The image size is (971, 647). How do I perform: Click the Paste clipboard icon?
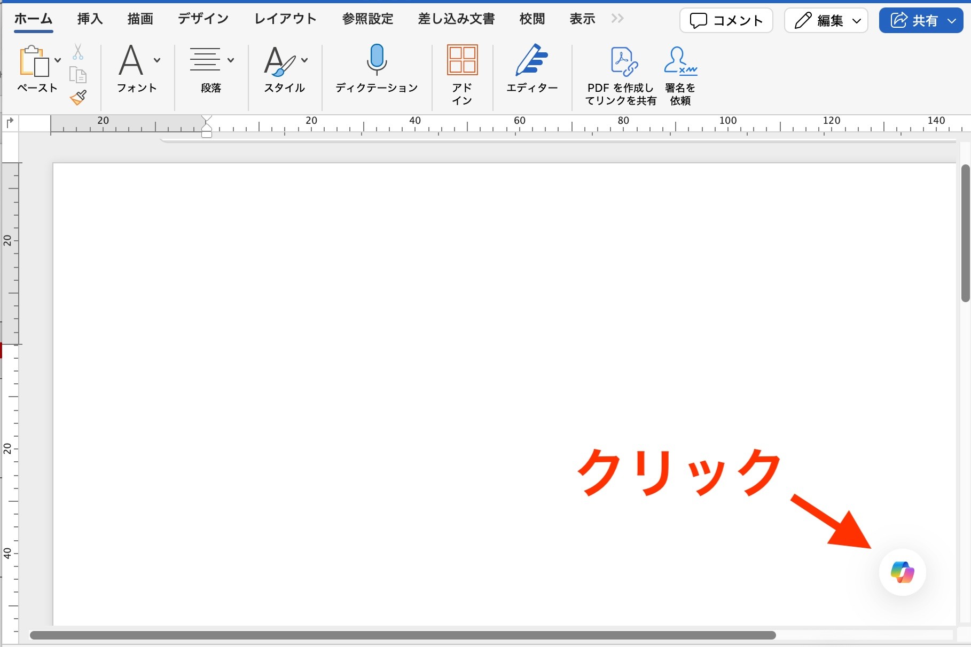tap(34, 61)
